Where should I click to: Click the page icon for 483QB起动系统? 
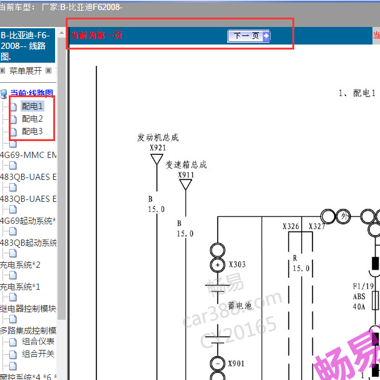[x=13, y=231]
